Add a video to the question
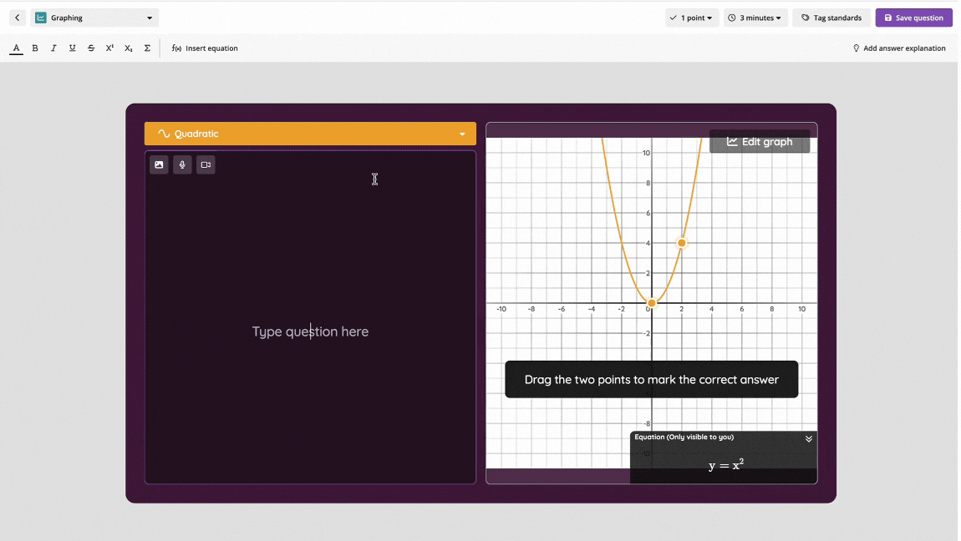 tap(206, 164)
